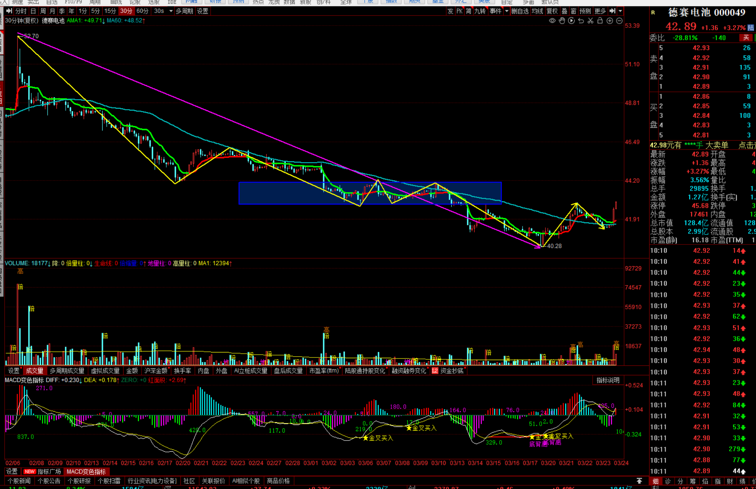Select the scissors cut tool icon
Screen dimensions: 756x489
pyautogui.click(x=590, y=21)
